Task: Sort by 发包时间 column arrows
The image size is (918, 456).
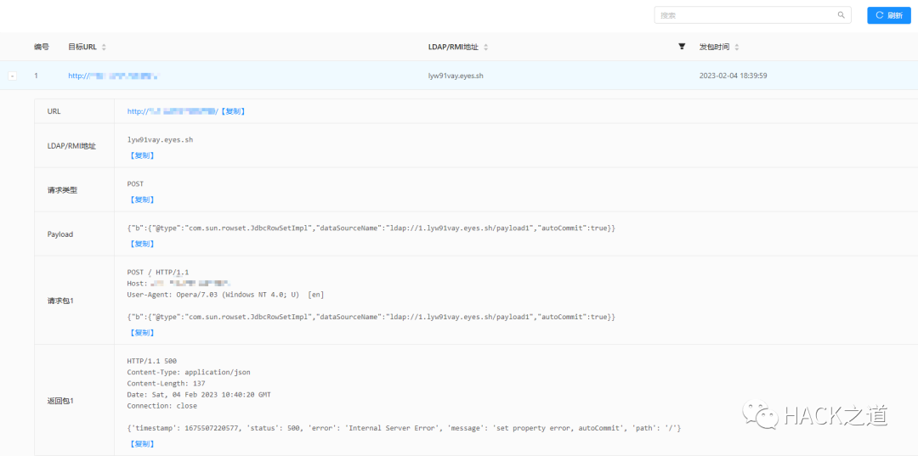Action: click(x=736, y=47)
